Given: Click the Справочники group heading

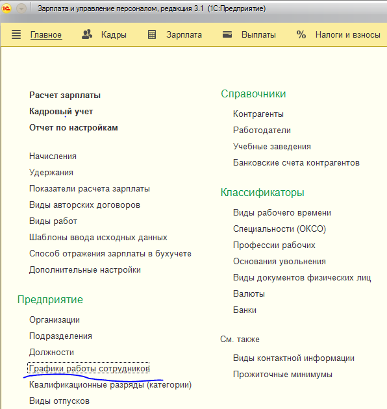Looking at the screenshot, I should click(253, 93).
